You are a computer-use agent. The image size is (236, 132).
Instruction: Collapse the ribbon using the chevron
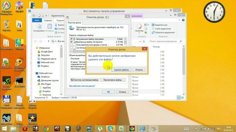tap(180, 20)
